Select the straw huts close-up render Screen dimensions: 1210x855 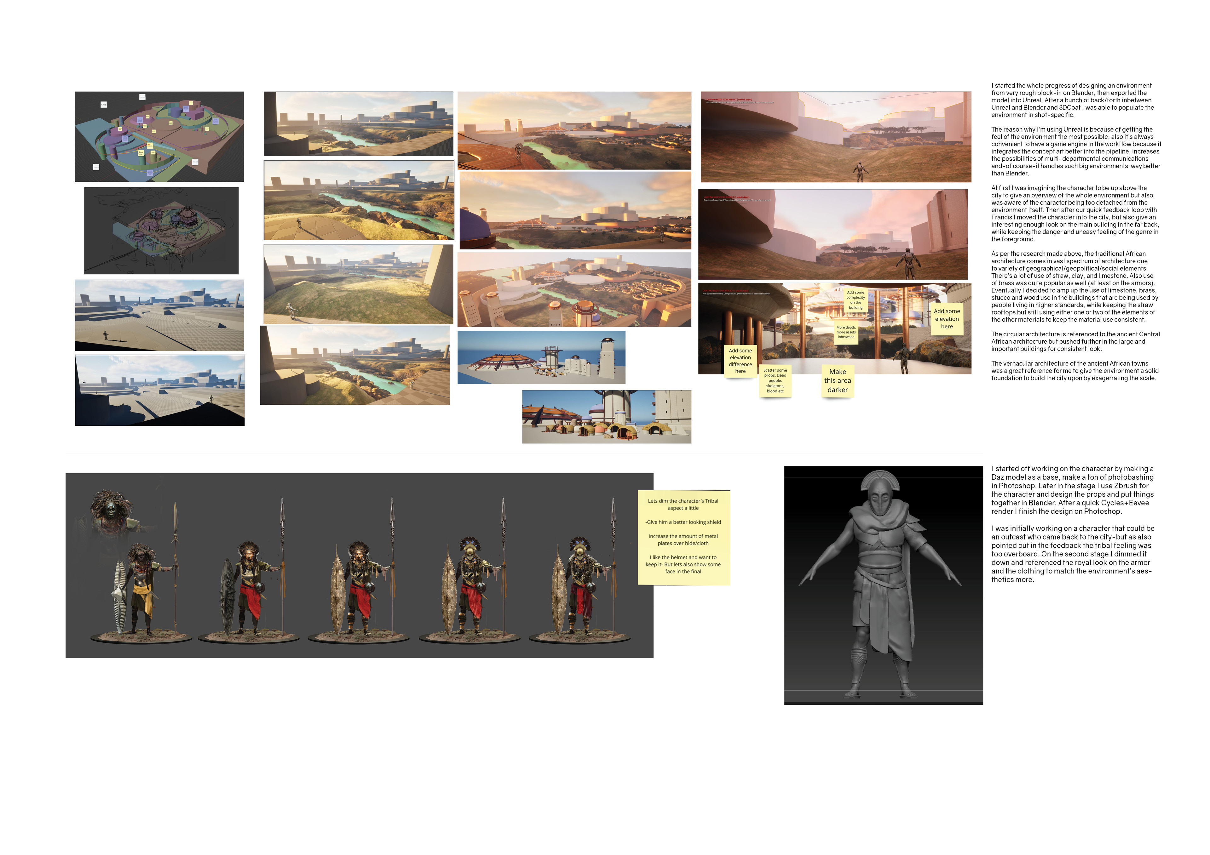coord(607,417)
